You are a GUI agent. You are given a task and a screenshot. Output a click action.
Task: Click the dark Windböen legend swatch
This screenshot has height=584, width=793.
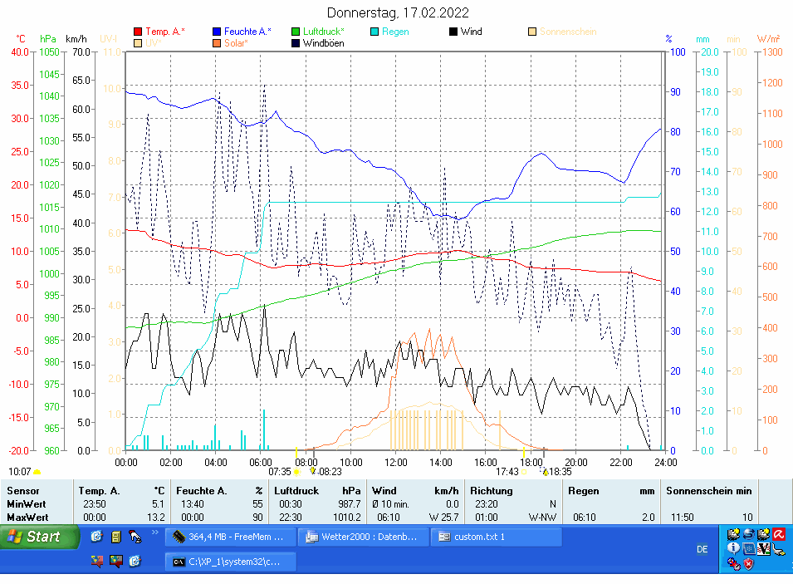click(x=296, y=42)
